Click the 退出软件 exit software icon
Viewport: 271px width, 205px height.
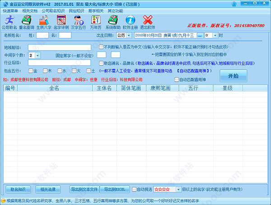(148, 23)
